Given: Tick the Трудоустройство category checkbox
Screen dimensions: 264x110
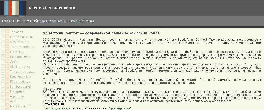Looking at the screenshot, I should [x=3, y=46].
